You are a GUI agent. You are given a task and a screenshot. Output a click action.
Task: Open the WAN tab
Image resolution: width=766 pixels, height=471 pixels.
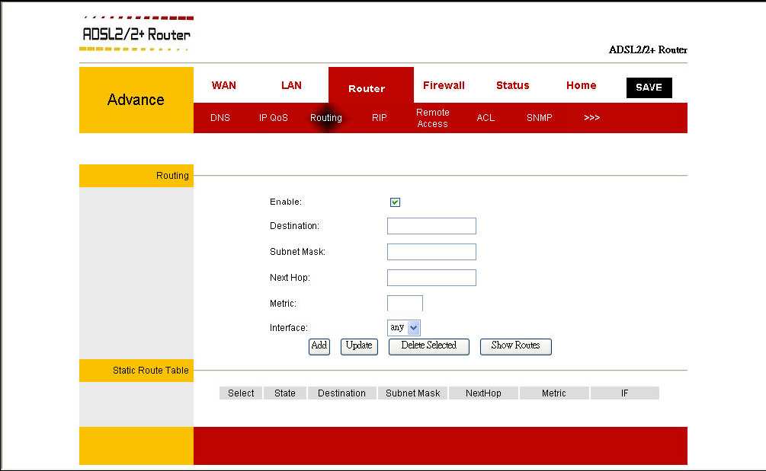point(224,85)
